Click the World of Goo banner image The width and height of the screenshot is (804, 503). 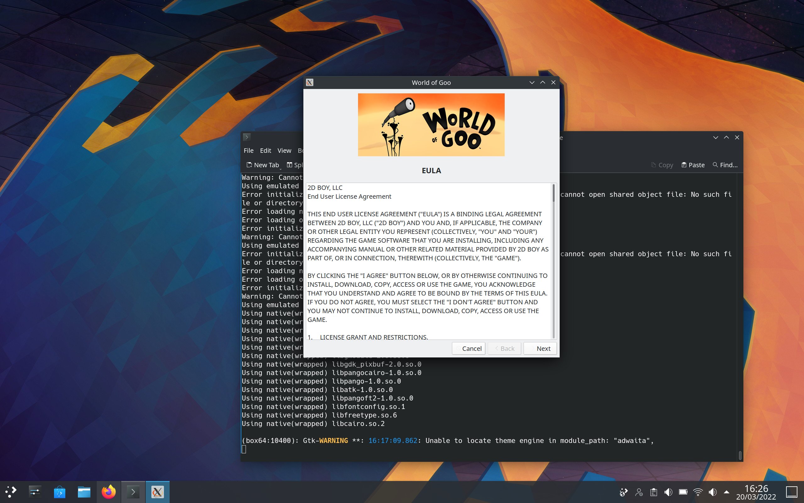point(431,125)
